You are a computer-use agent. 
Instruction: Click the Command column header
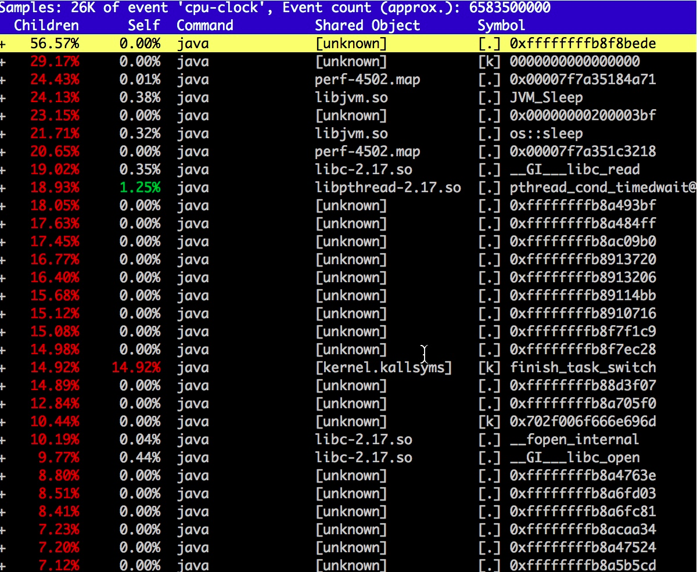coord(205,26)
